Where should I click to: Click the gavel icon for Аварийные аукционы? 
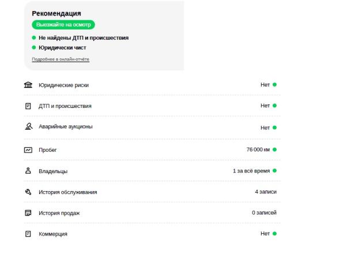coord(28,126)
